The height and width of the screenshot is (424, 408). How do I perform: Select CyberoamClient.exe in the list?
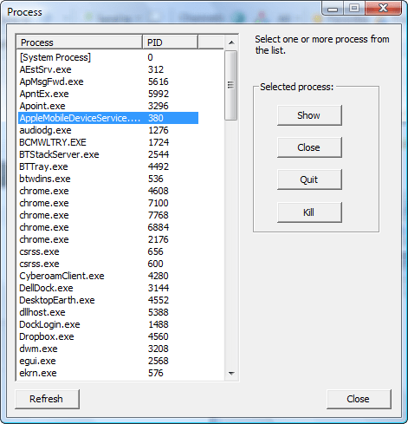(x=108, y=276)
